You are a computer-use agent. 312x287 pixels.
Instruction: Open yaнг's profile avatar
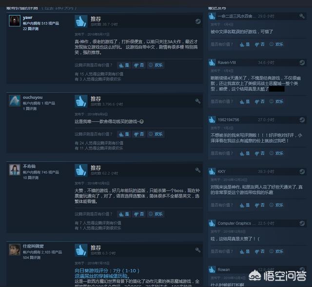(x=15, y=20)
